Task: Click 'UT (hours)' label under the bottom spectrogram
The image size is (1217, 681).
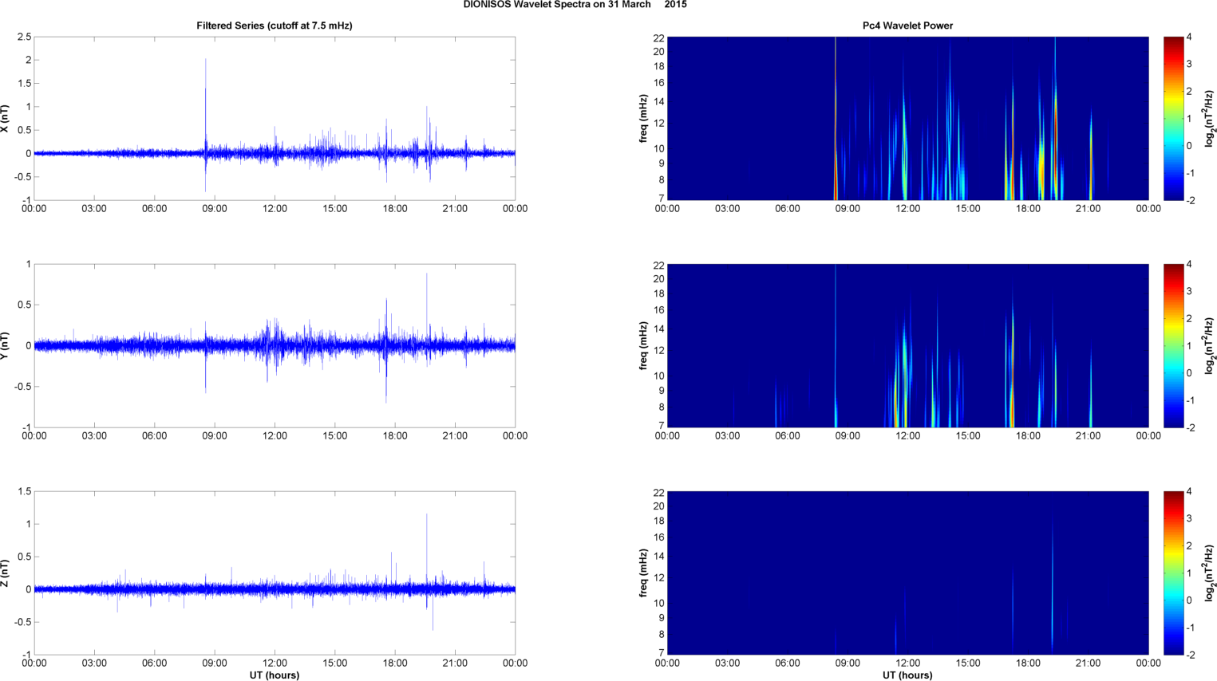Action: 907,675
